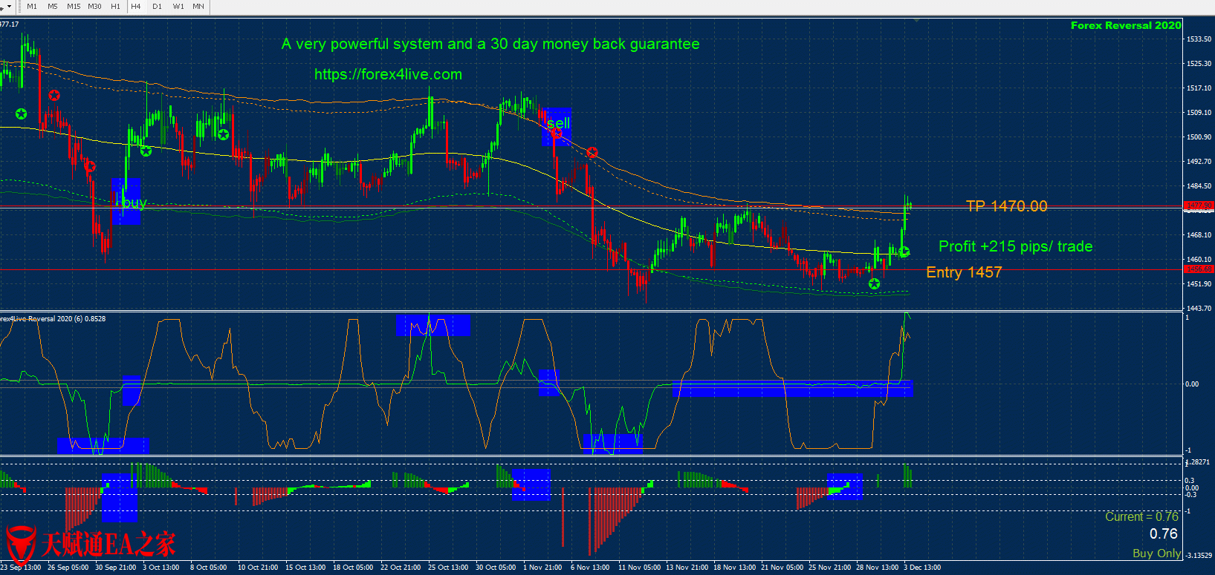This screenshot has width=1215, height=575.
Task: Click the blue sell signal box on chart
Action: click(557, 126)
